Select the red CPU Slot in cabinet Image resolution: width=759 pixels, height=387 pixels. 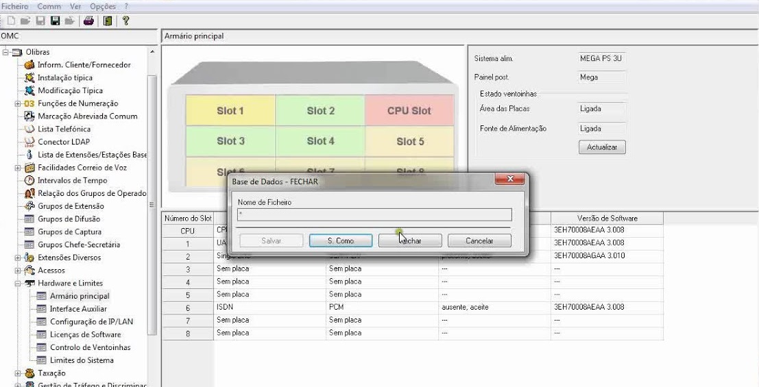click(x=409, y=110)
